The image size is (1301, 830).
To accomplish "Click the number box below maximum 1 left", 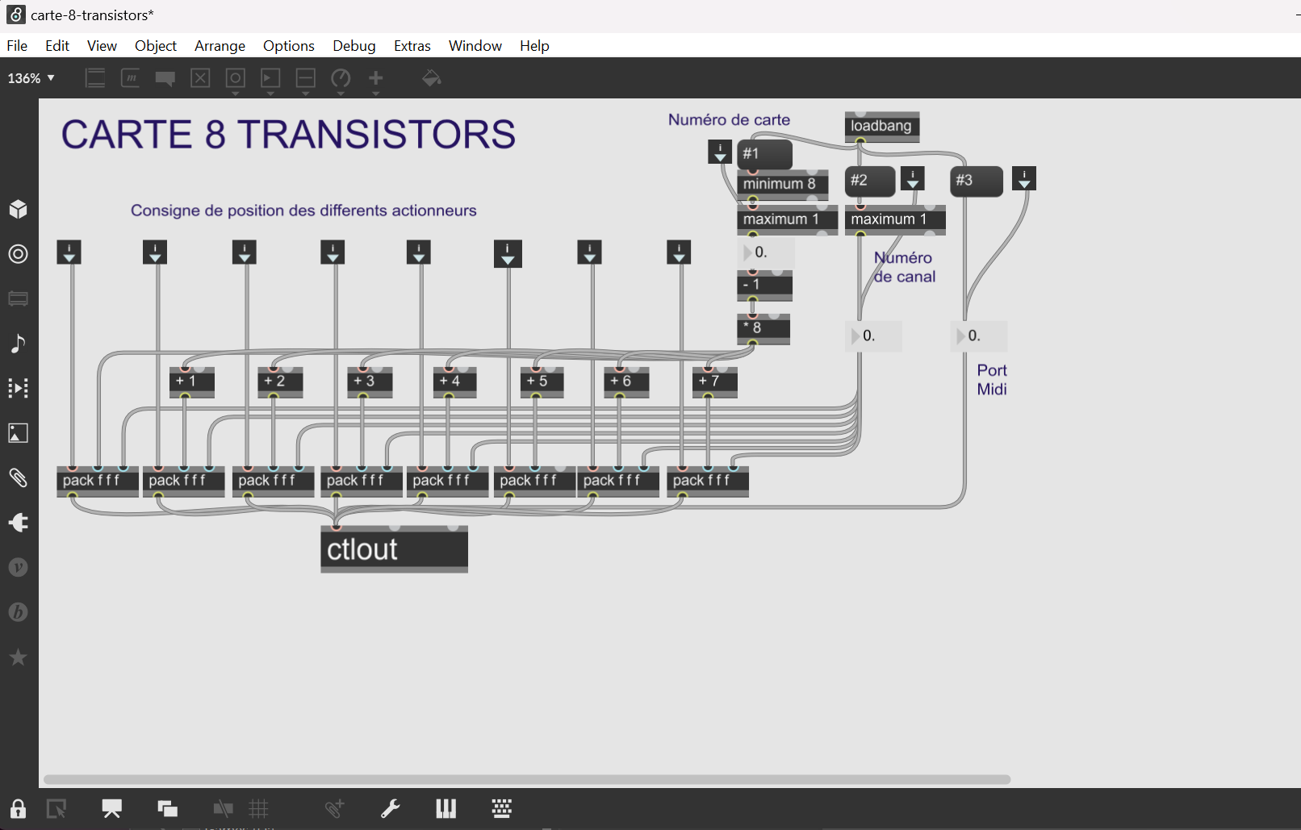I will pyautogui.click(x=766, y=252).
